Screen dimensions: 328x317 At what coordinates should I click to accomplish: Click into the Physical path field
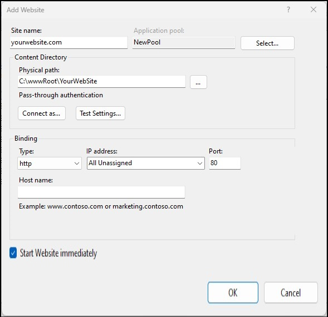[x=101, y=82]
